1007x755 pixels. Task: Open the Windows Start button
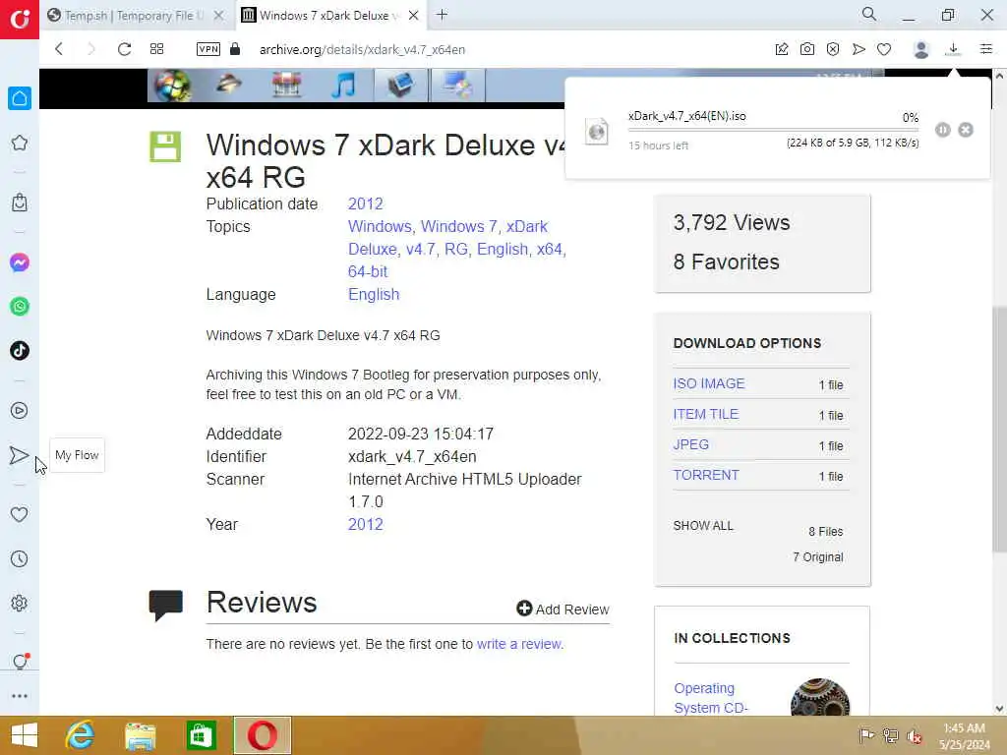point(24,735)
